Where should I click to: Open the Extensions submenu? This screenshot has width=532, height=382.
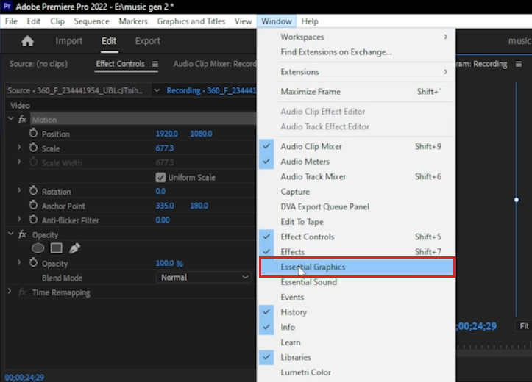click(x=356, y=72)
